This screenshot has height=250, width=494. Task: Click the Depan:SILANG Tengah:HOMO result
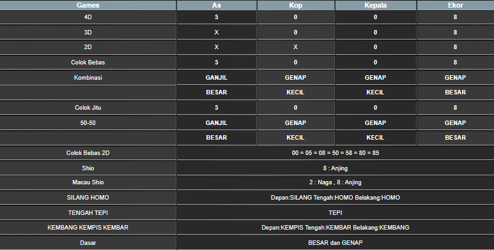click(336, 198)
